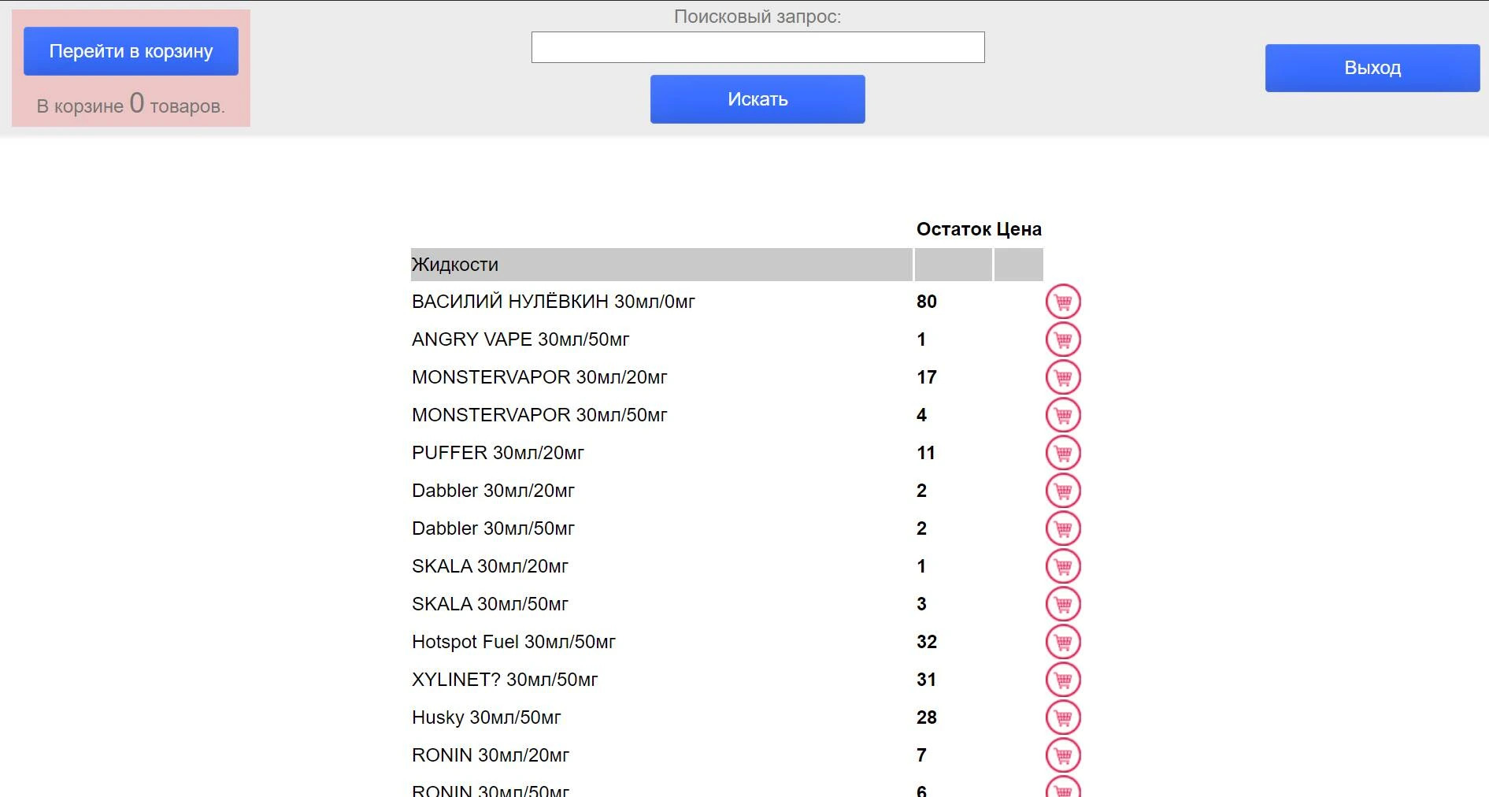This screenshot has height=797, width=1489.
Task: Click cart icon for MONSTERVAPOR 30мл/50мг
Action: click(1062, 415)
